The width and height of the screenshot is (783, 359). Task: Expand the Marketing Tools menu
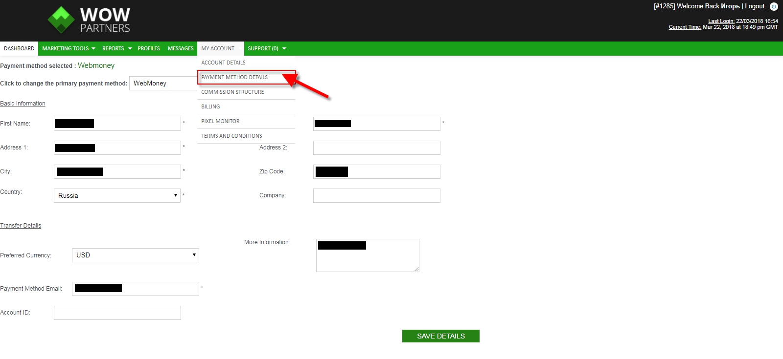point(69,48)
